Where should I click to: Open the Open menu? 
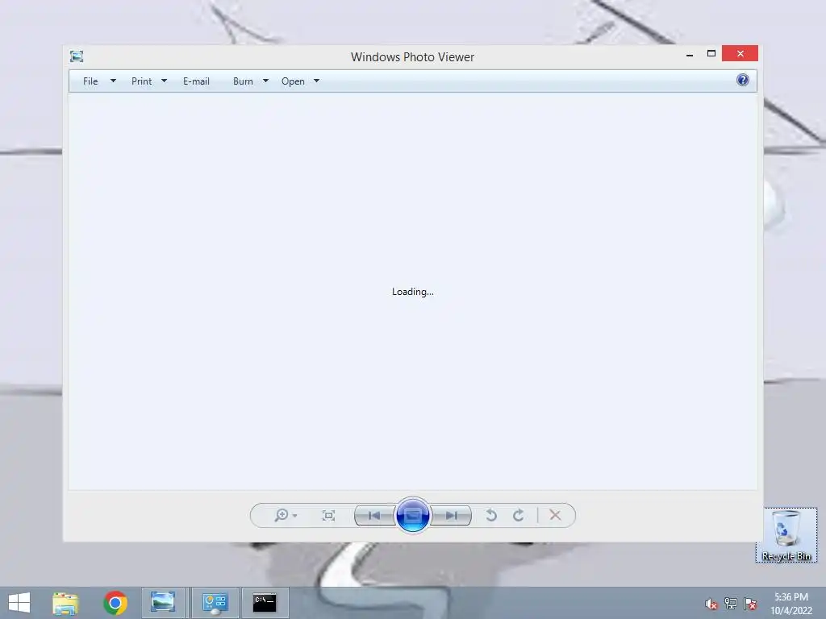pyautogui.click(x=293, y=81)
